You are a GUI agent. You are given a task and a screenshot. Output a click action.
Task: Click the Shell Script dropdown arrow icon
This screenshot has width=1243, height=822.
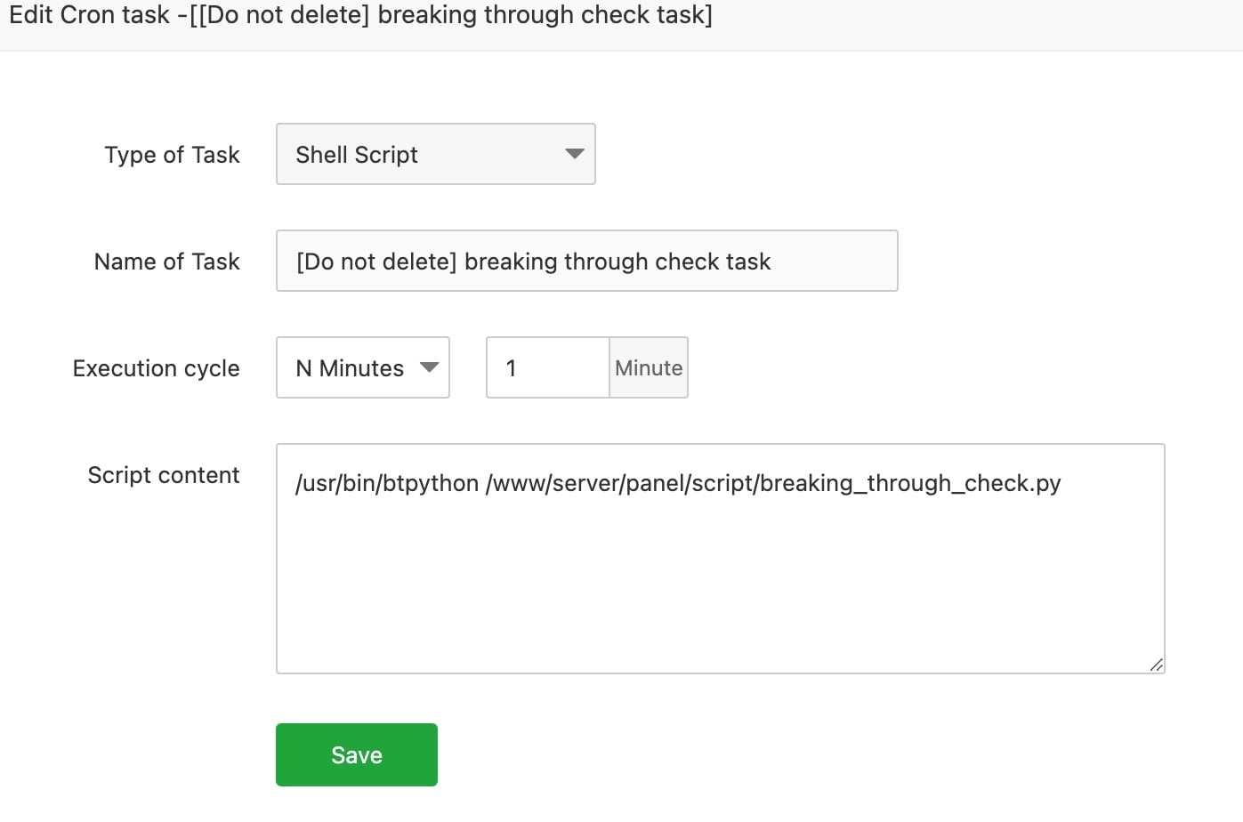575,154
